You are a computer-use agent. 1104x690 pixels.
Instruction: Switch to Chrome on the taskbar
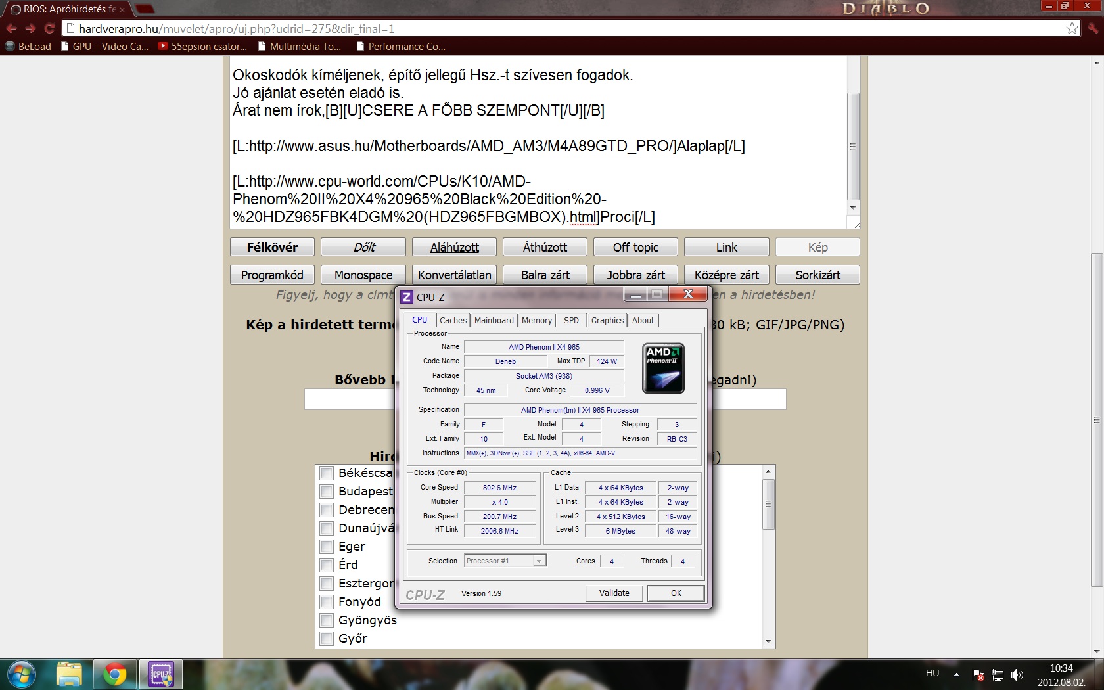115,674
